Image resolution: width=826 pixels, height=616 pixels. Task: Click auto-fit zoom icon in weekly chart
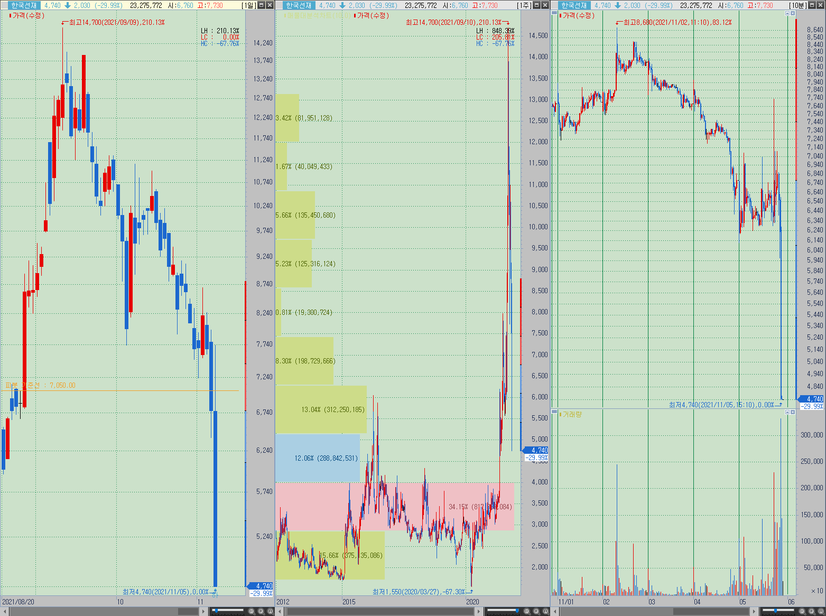coord(546,611)
